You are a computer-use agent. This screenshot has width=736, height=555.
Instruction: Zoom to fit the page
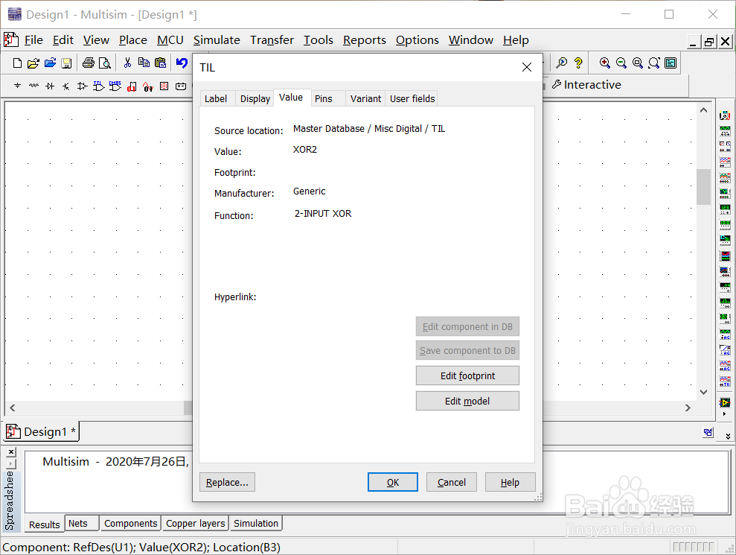tap(654, 63)
